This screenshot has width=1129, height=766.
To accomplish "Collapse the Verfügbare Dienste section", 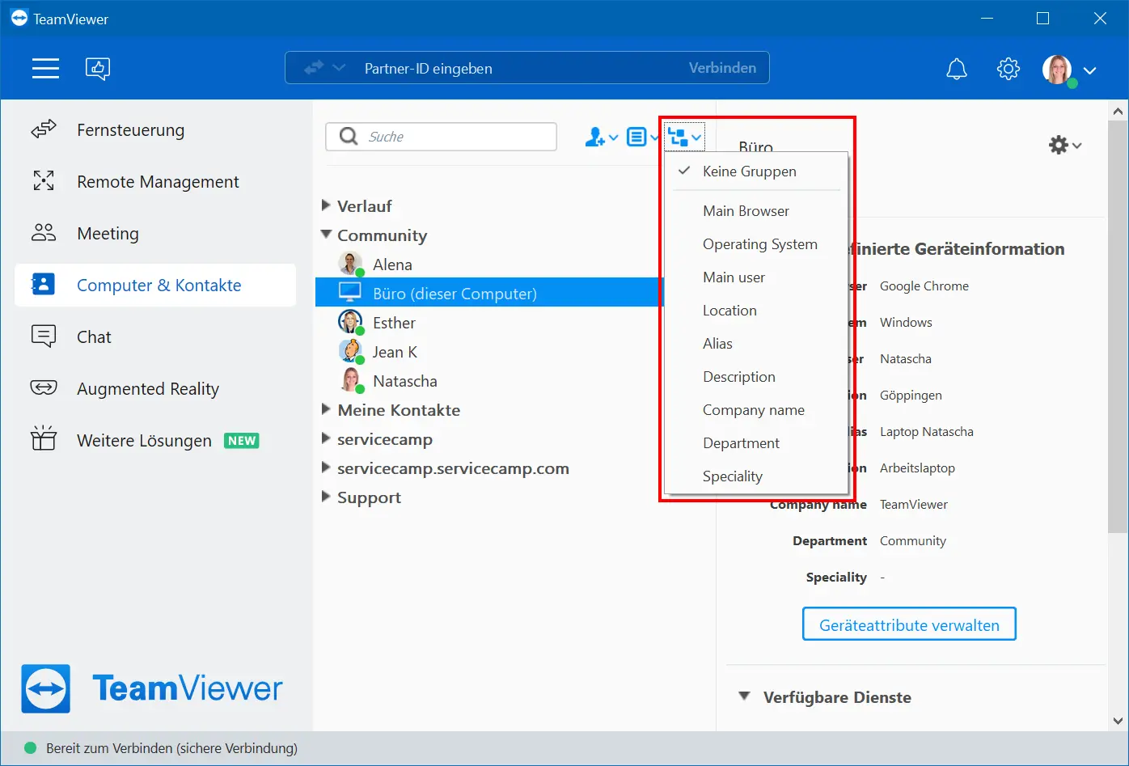I will click(744, 696).
